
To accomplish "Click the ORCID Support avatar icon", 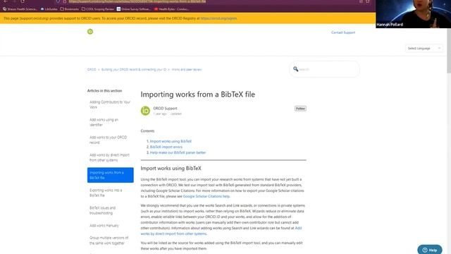I will click(x=145, y=111).
